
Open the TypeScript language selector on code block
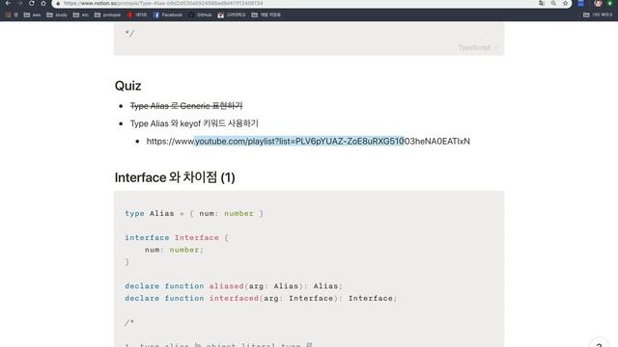coord(478,47)
